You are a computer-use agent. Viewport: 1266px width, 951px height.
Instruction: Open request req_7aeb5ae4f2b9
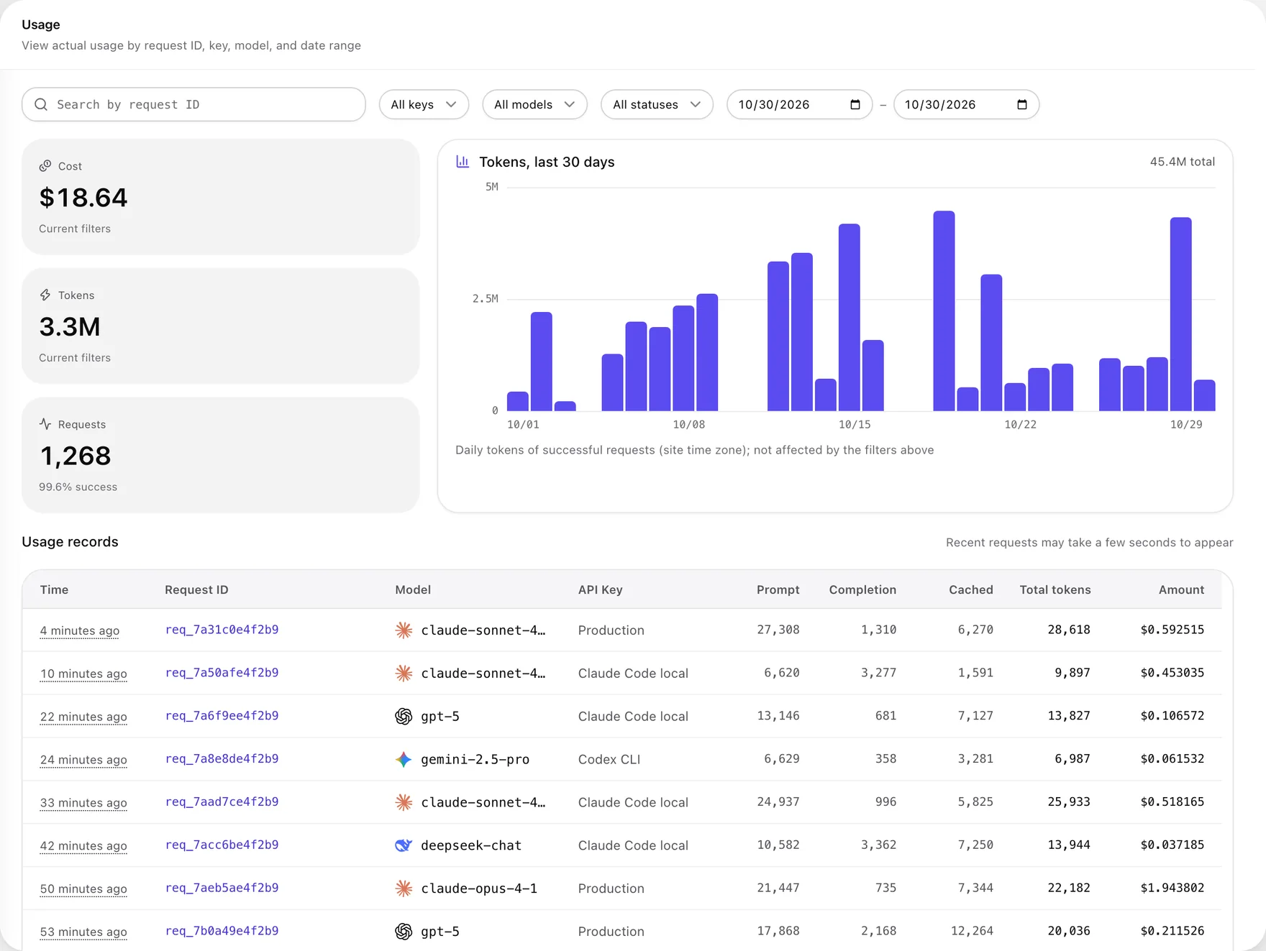[222, 888]
